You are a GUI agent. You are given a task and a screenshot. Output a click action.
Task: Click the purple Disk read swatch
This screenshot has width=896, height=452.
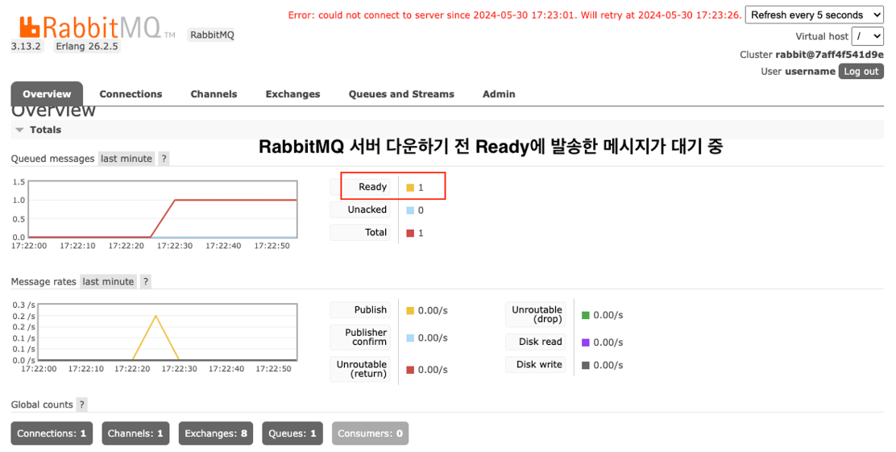(586, 343)
